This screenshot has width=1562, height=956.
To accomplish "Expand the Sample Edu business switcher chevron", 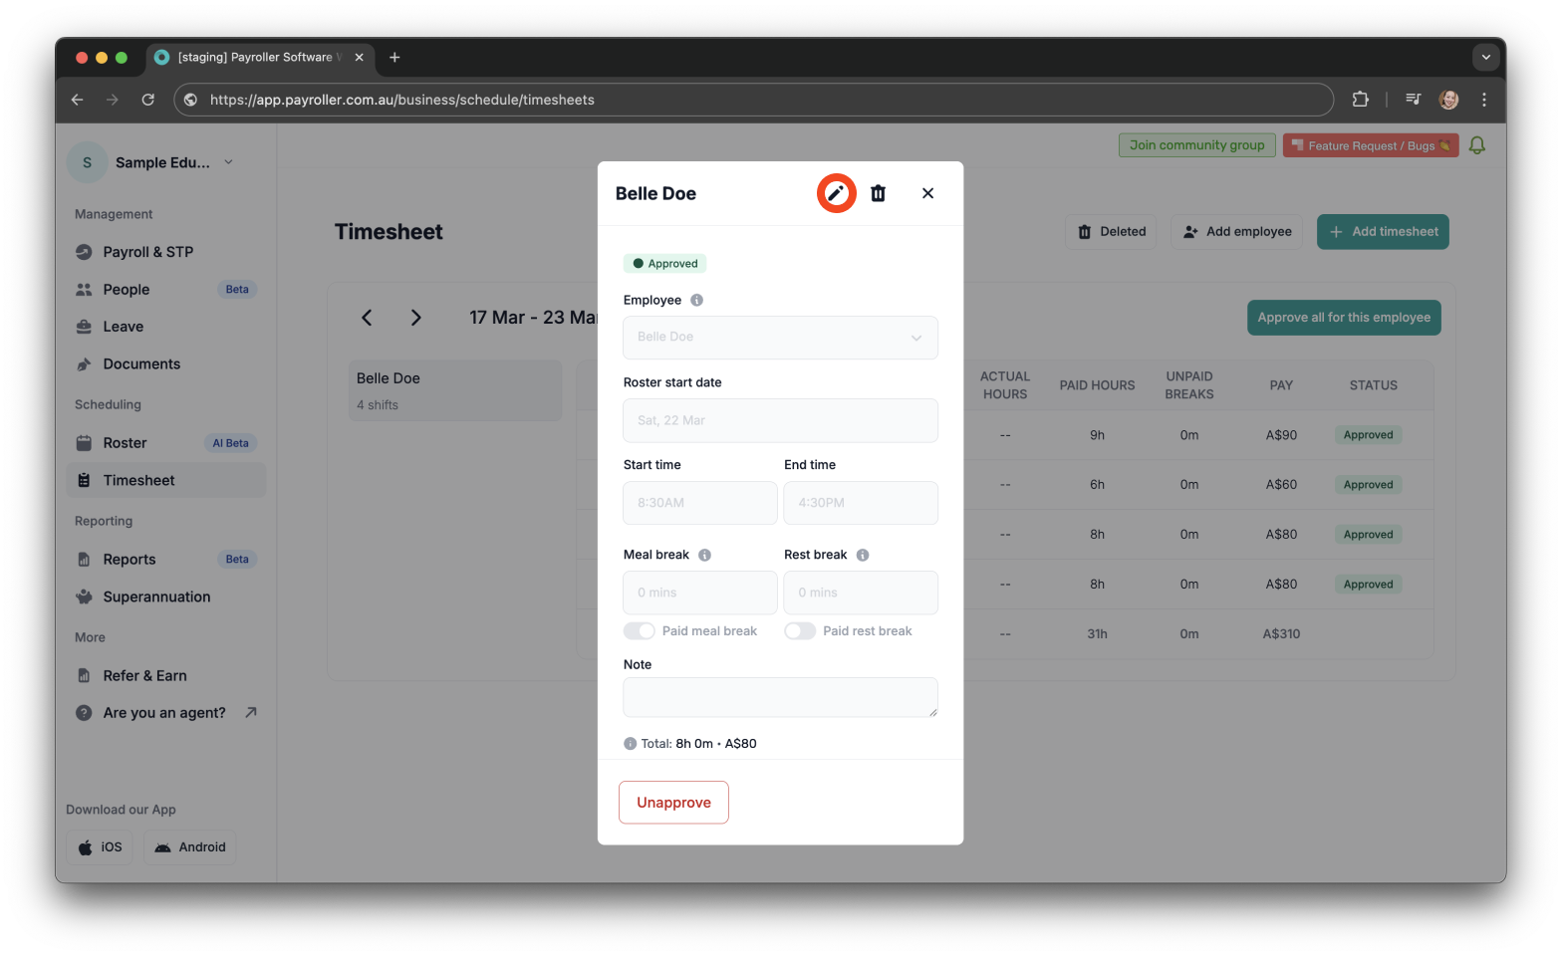I will coord(228,162).
